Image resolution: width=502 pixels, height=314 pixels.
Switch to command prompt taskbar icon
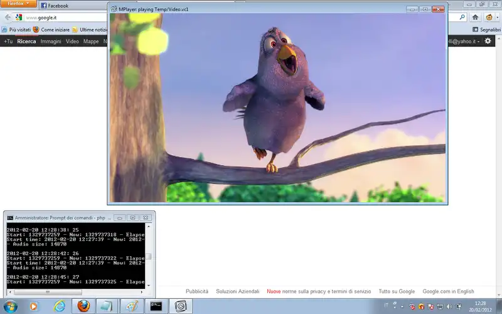156,306
